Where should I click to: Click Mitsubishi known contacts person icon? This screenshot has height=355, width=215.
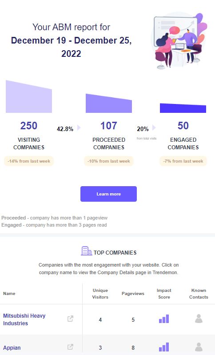(199, 319)
